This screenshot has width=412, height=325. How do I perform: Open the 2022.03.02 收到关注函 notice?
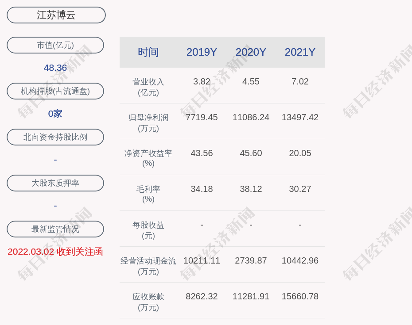click(x=55, y=252)
